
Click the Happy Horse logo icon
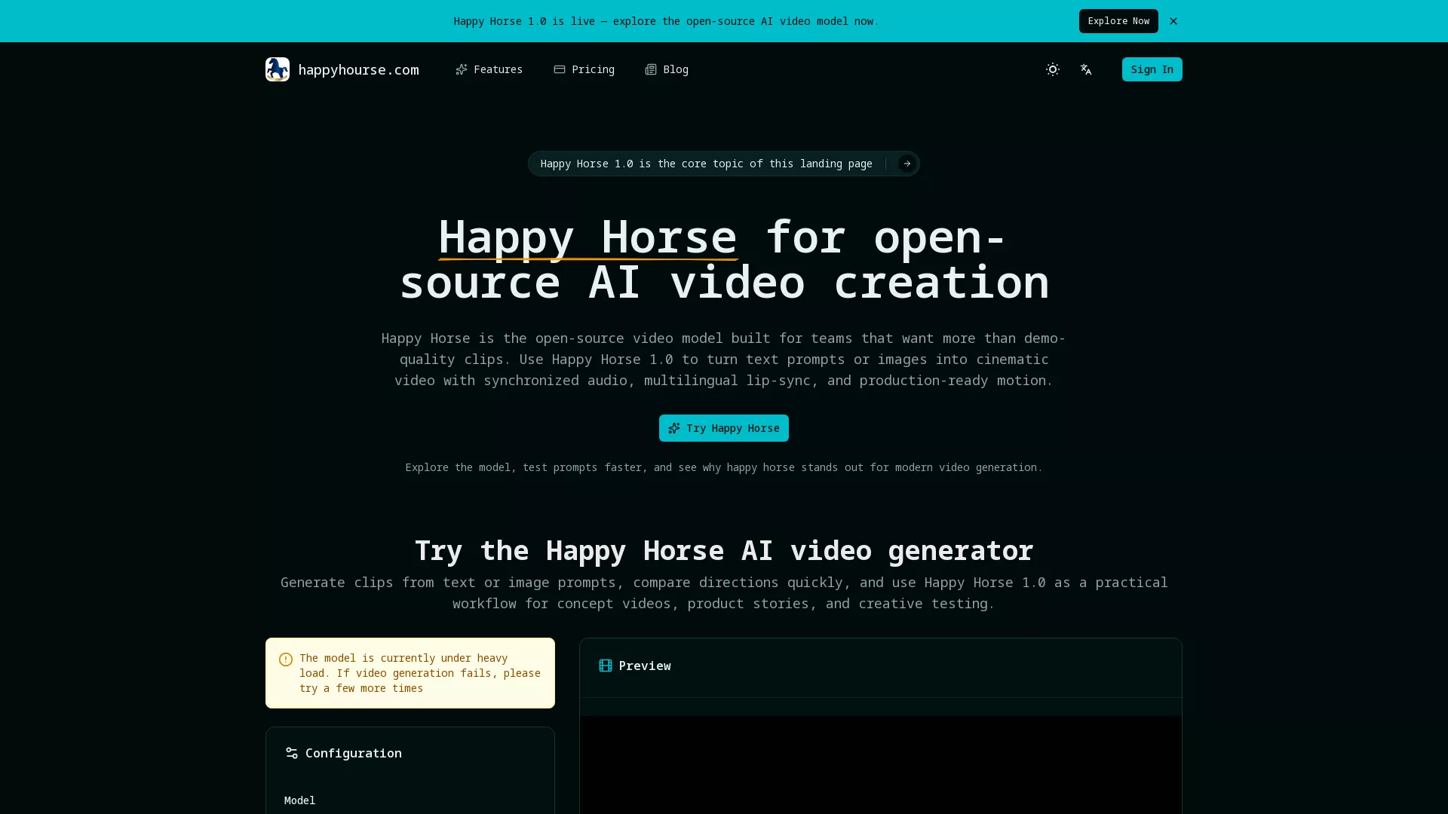tap(277, 69)
